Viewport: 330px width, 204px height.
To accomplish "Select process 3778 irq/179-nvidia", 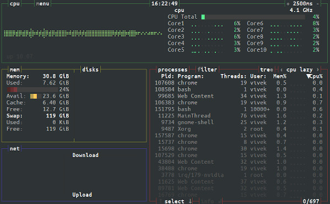I will point(239,175).
